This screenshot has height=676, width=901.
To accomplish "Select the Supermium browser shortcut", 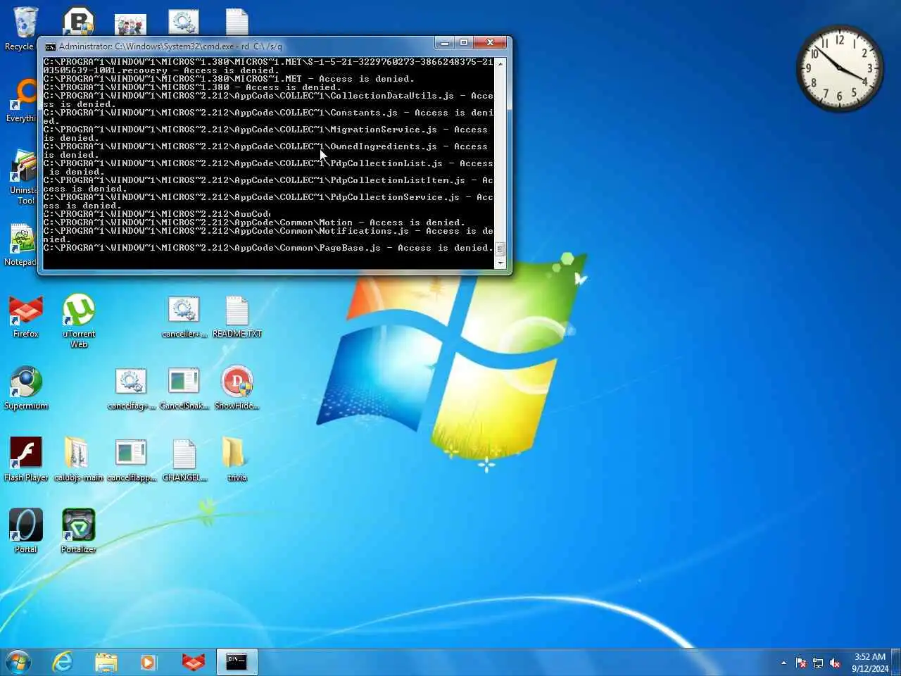I will pyautogui.click(x=26, y=388).
